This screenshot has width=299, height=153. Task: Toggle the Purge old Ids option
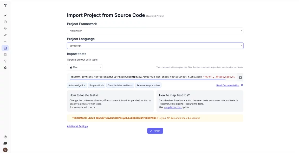[96, 85]
